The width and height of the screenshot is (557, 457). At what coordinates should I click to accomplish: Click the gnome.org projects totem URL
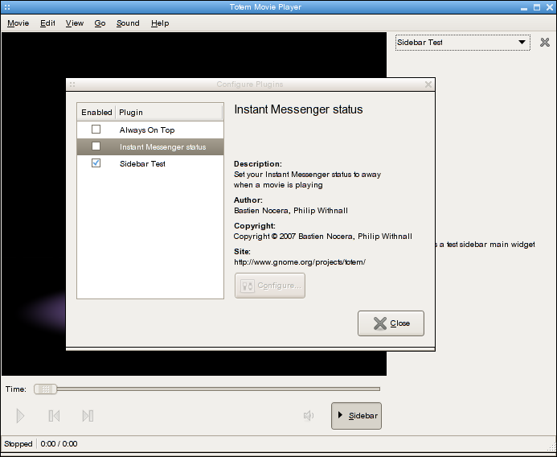(300, 262)
